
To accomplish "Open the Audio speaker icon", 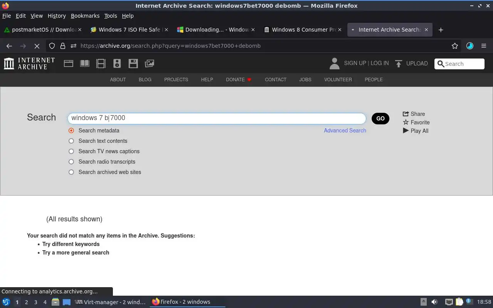I will [x=117, y=64].
